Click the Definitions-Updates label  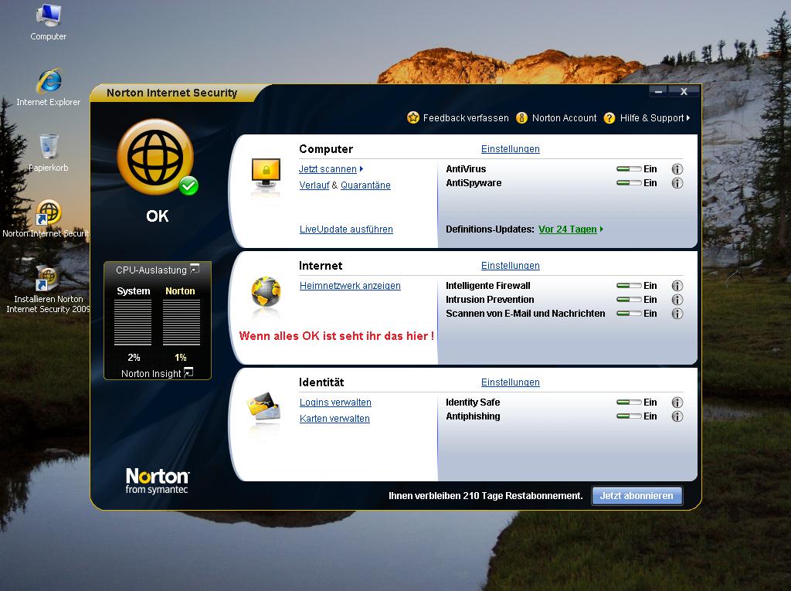490,229
